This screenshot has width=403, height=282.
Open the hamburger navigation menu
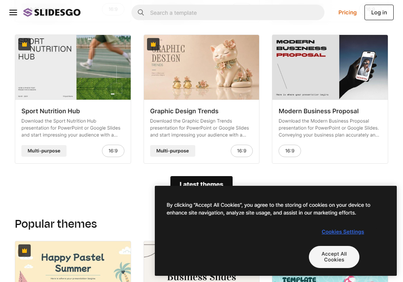pyautogui.click(x=13, y=12)
